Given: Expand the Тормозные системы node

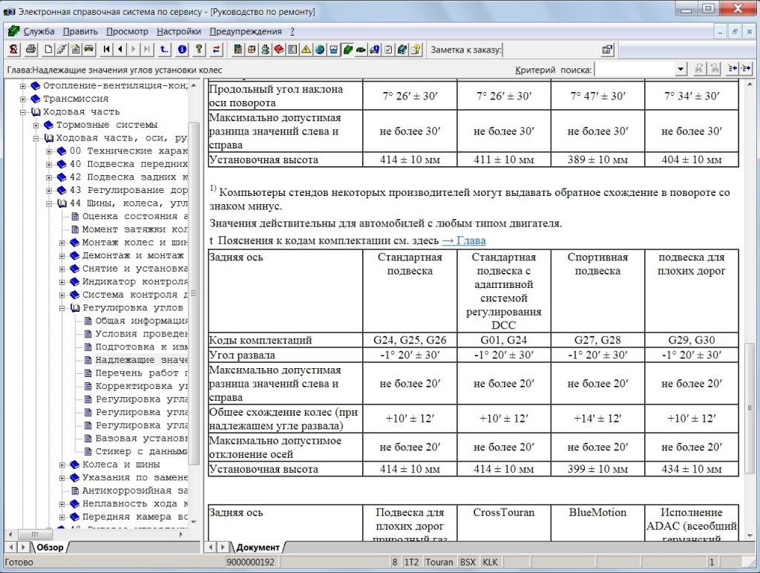Looking at the screenshot, I should point(36,125).
